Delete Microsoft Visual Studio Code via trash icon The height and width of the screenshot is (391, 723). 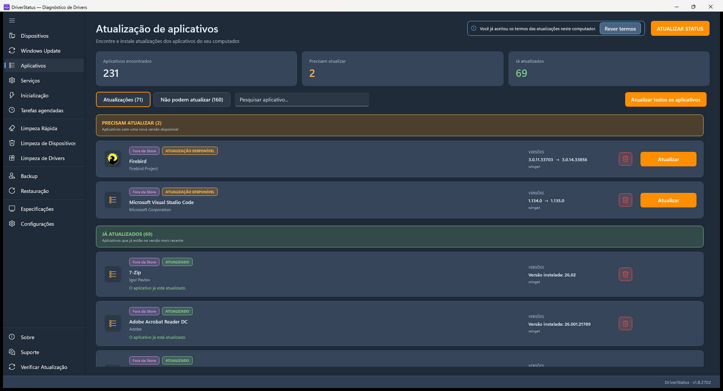626,200
